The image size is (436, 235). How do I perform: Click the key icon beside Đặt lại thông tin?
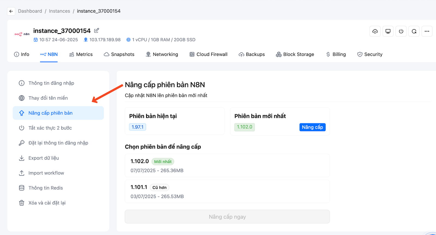pos(22,143)
